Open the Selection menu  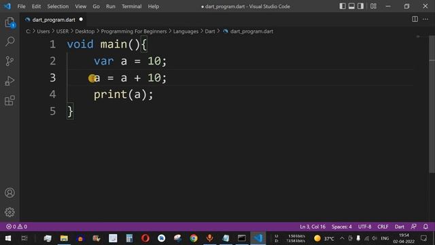click(x=58, y=6)
